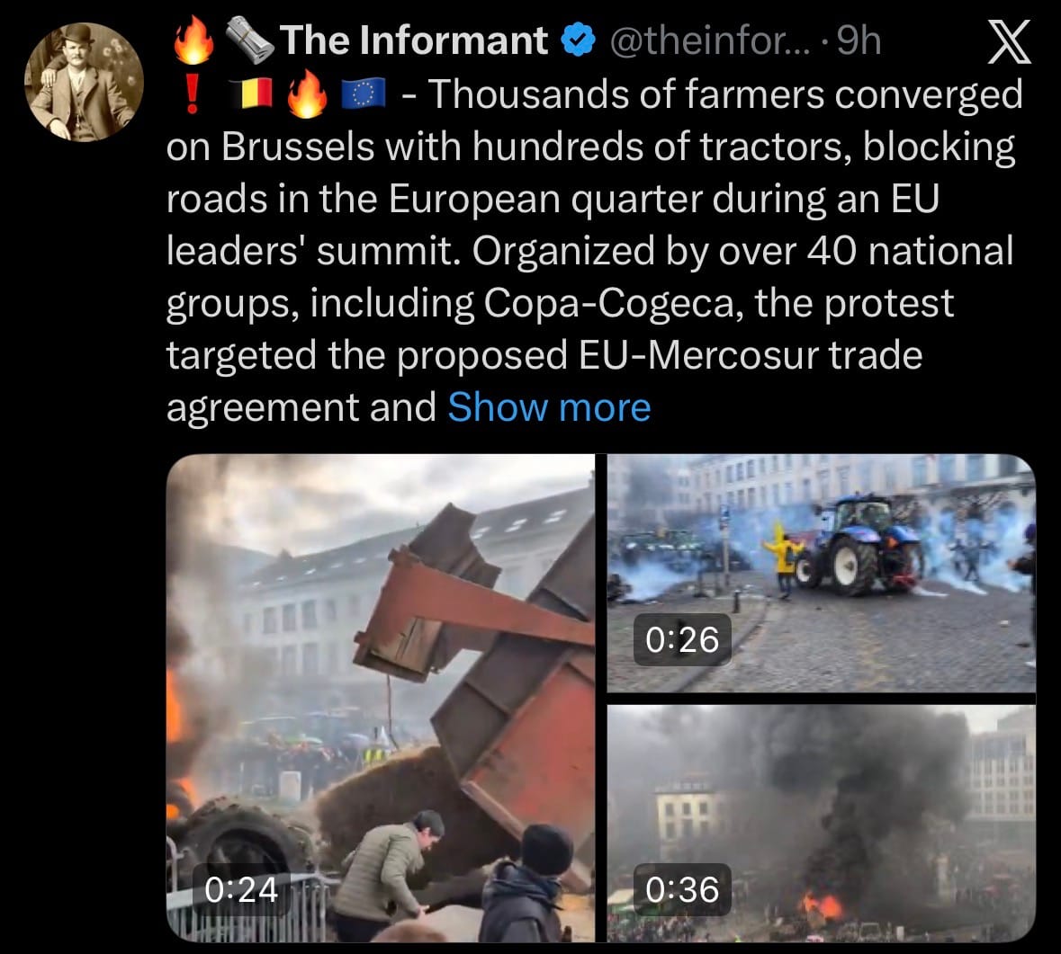This screenshot has height=954, width=1061.
Task: Open the 9h timestamp link
Action: (859, 41)
